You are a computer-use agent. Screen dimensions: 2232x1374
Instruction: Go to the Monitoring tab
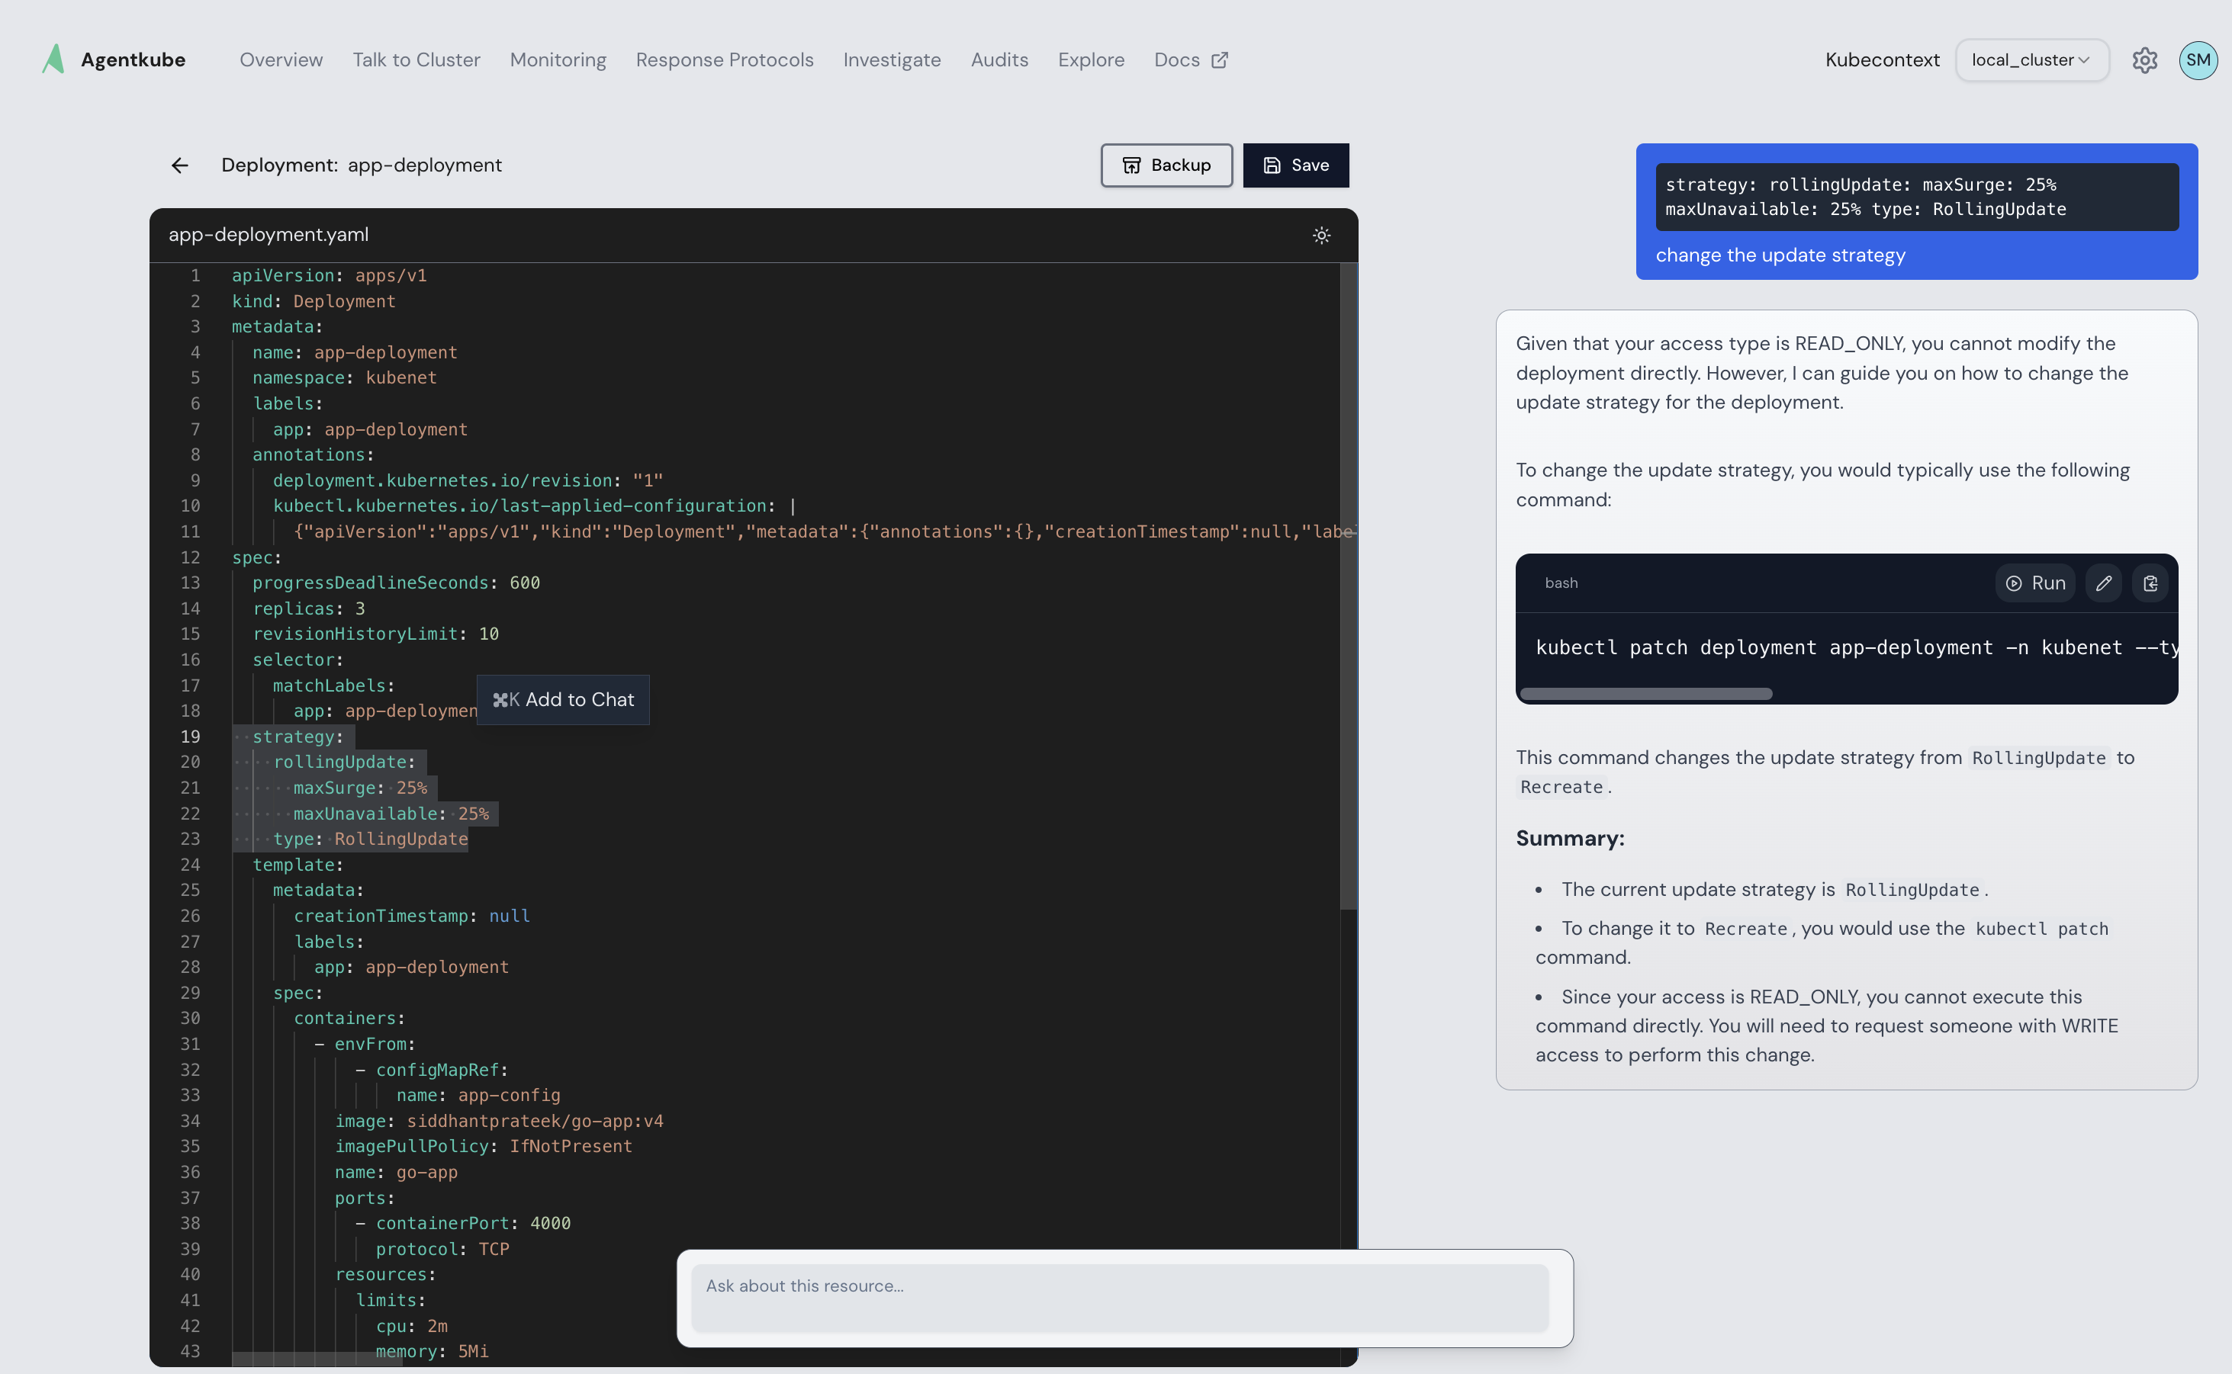click(x=558, y=60)
